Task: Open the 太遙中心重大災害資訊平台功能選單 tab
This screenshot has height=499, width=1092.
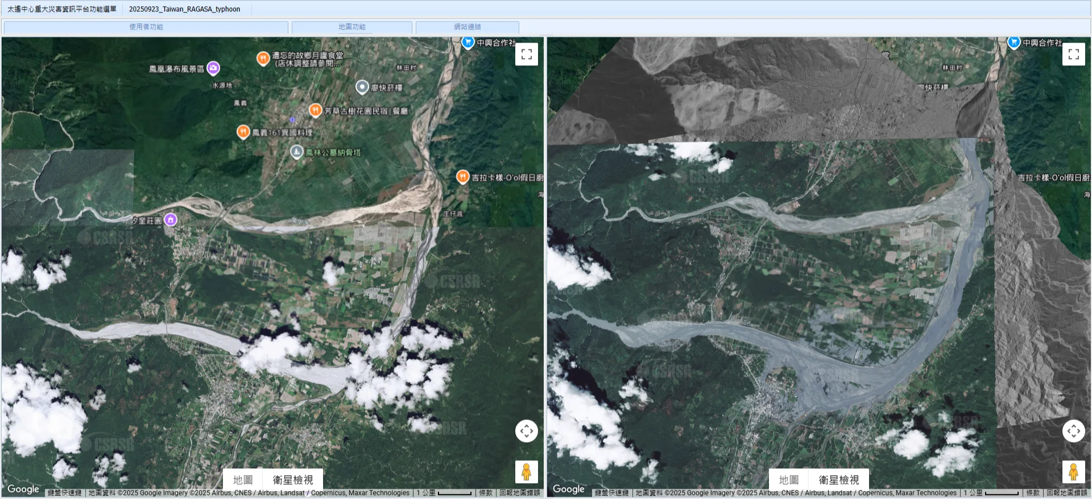Action: 61,9
